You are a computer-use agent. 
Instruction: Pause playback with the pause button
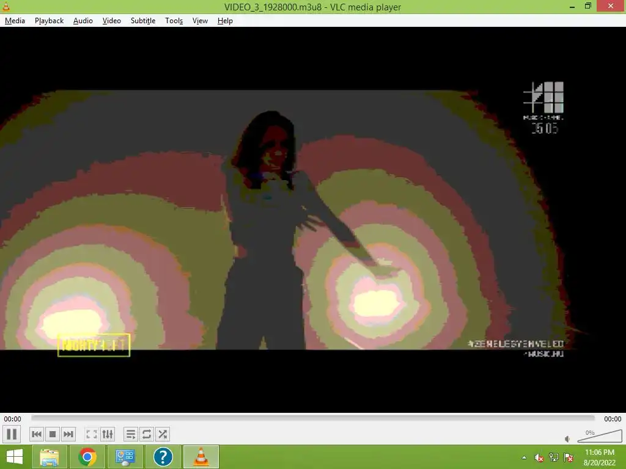pos(12,434)
